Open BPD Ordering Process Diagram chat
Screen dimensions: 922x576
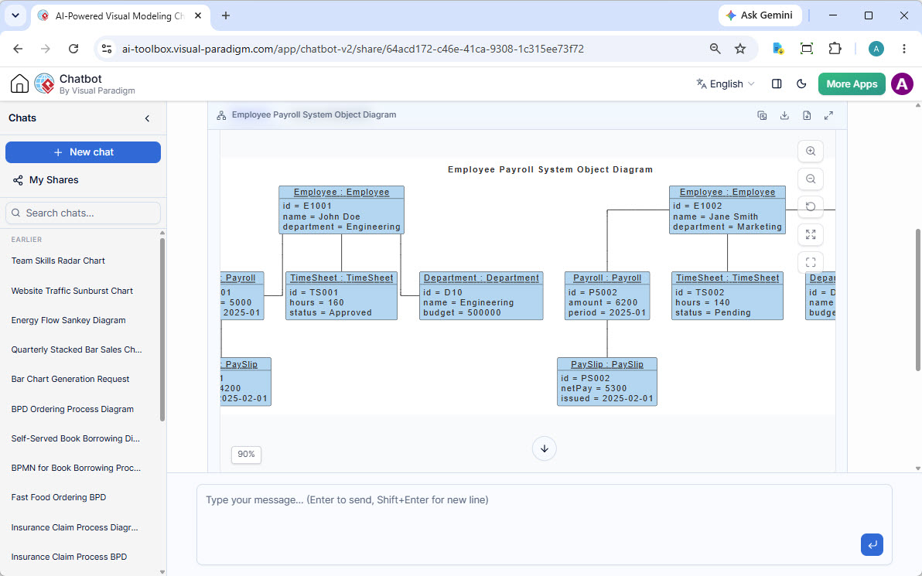73,409
